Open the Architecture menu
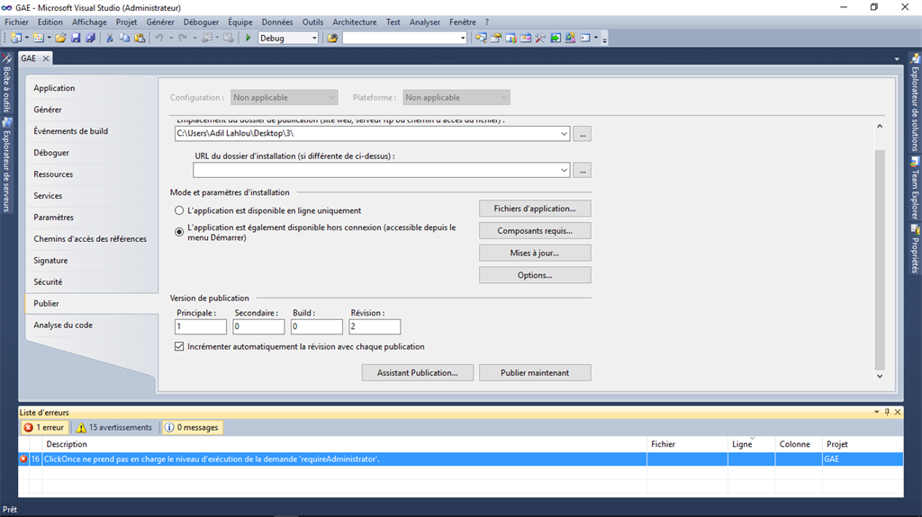Image resolution: width=922 pixels, height=517 pixels. [x=355, y=22]
